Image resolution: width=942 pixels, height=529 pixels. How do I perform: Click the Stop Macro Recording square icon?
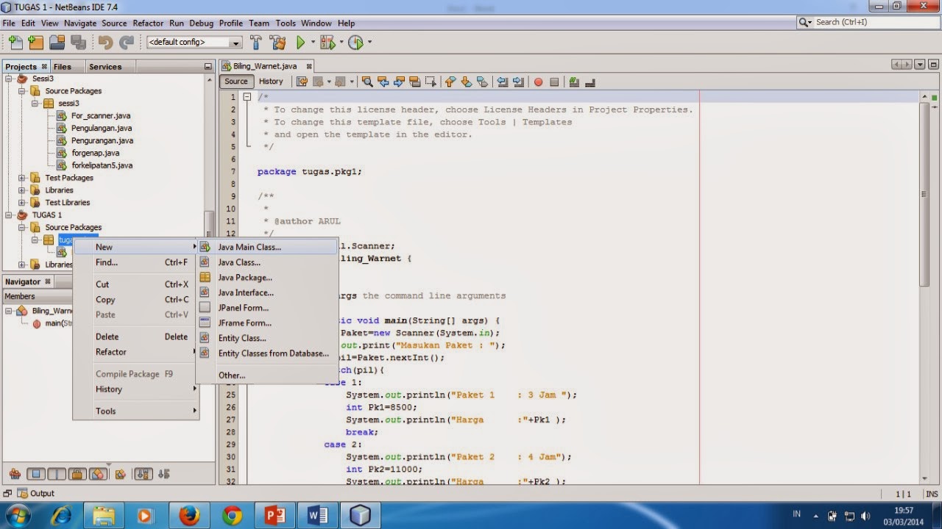[554, 82]
